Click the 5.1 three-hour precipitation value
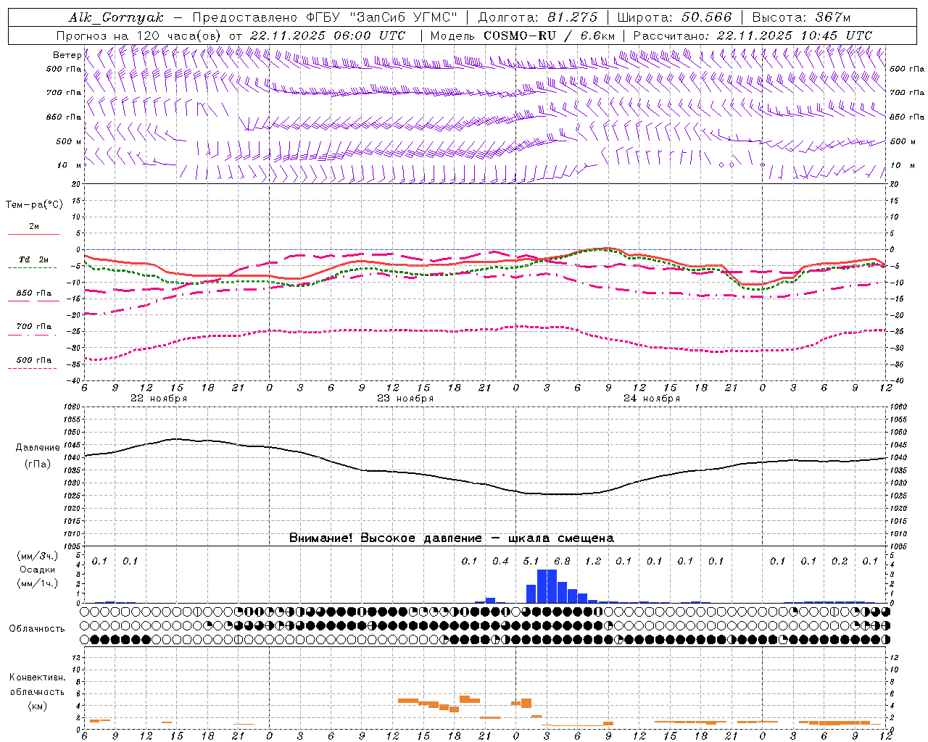 (531, 562)
